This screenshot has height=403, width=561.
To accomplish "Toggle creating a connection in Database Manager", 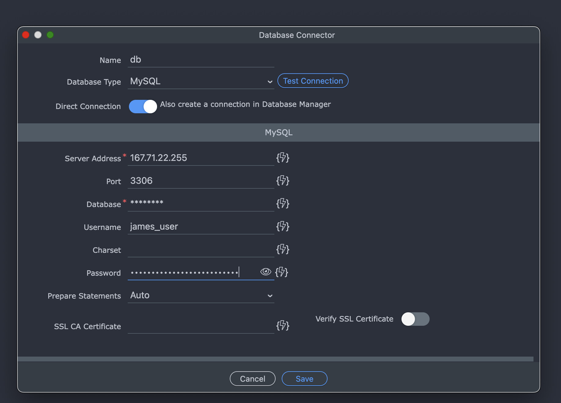I will pos(143,106).
